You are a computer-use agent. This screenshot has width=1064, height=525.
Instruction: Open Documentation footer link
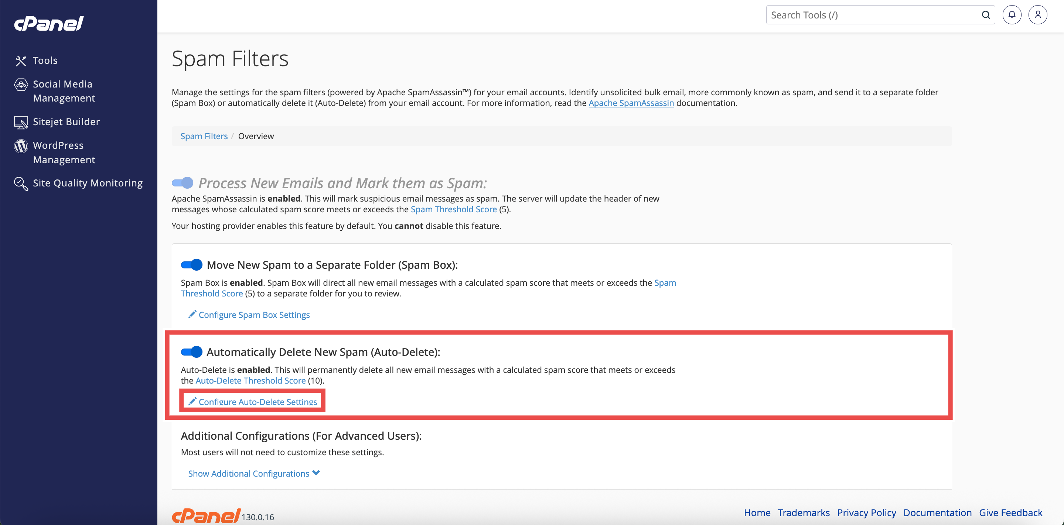pos(937,512)
